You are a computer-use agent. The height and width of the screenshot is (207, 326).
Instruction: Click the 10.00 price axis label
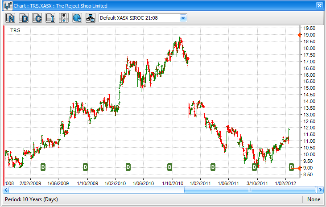point(309,154)
